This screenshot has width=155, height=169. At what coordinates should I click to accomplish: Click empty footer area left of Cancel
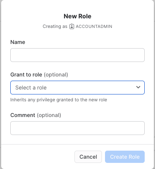[x=38, y=157]
